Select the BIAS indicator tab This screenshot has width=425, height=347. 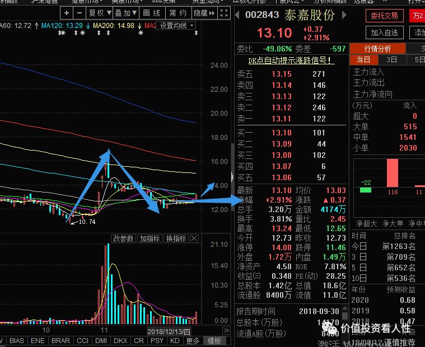point(17,340)
